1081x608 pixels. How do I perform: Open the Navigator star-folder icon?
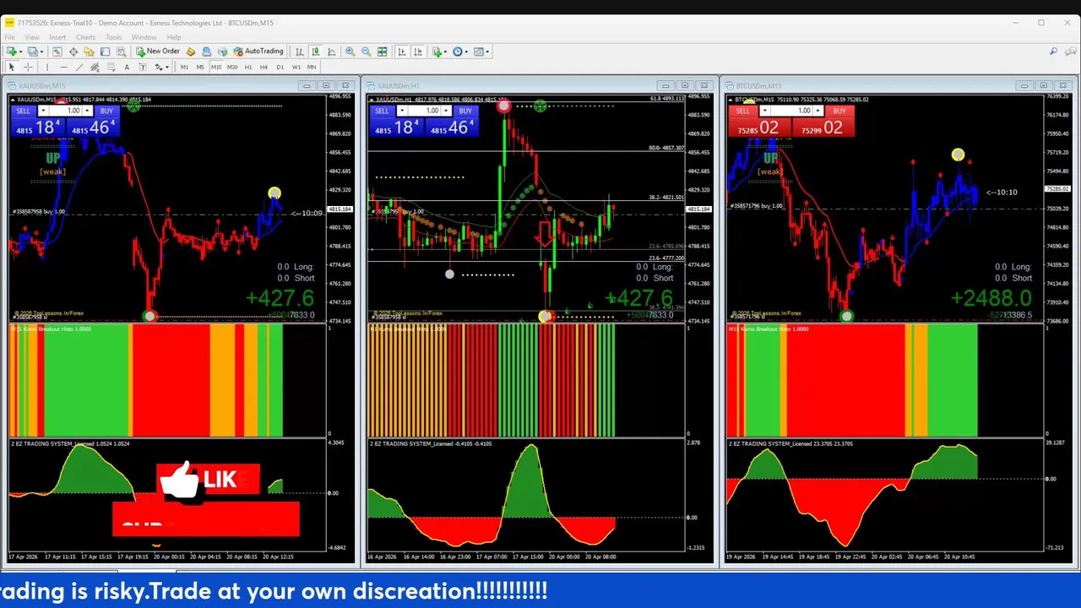tap(89, 52)
